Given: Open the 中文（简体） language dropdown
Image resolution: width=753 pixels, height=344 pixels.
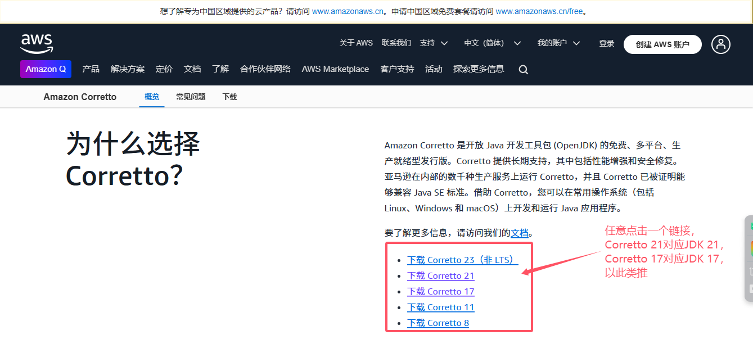Looking at the screenshot, I should pyautogui.click(x=493, y=43).
